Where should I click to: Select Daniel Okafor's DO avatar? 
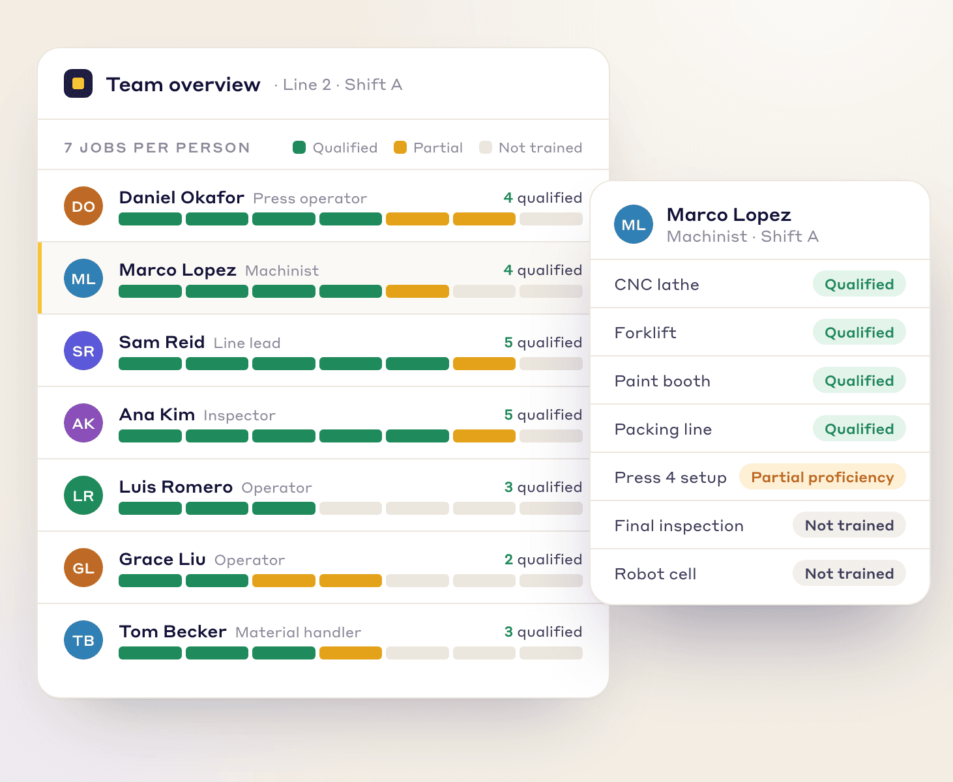coord(83,206)
